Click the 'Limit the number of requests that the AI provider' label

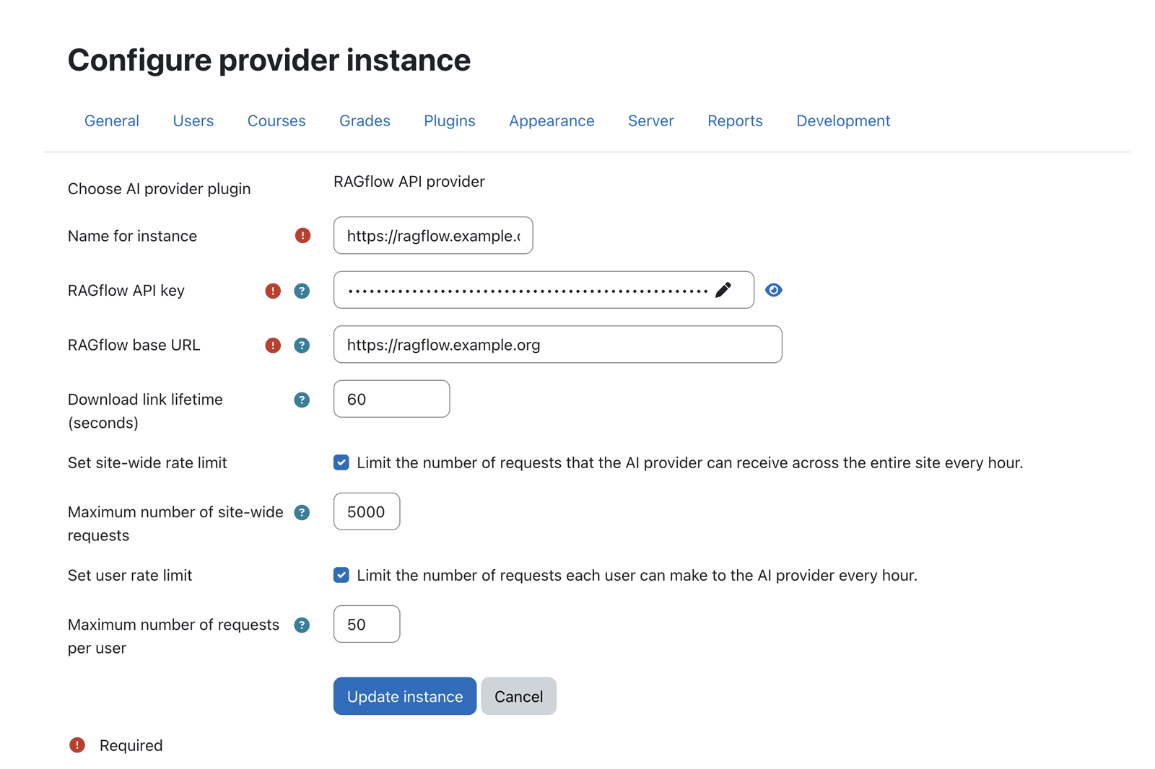point(690,462)
